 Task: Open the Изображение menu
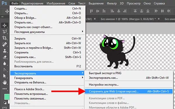(x=56, y=3)
